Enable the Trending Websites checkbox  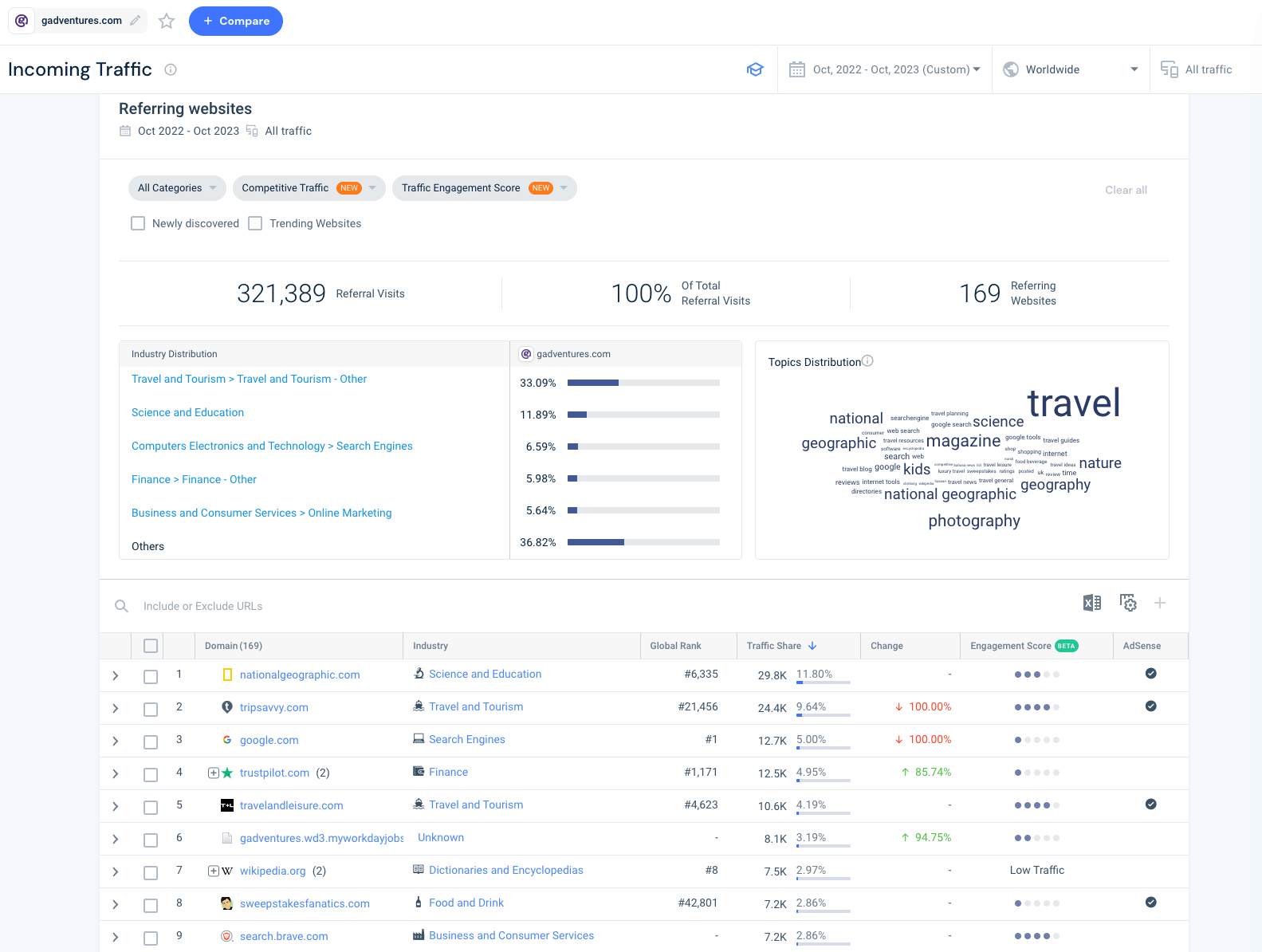(255, 223)
